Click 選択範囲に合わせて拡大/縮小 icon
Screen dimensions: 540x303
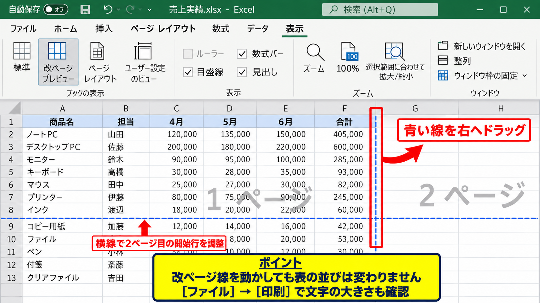click(x=395, y=51)
